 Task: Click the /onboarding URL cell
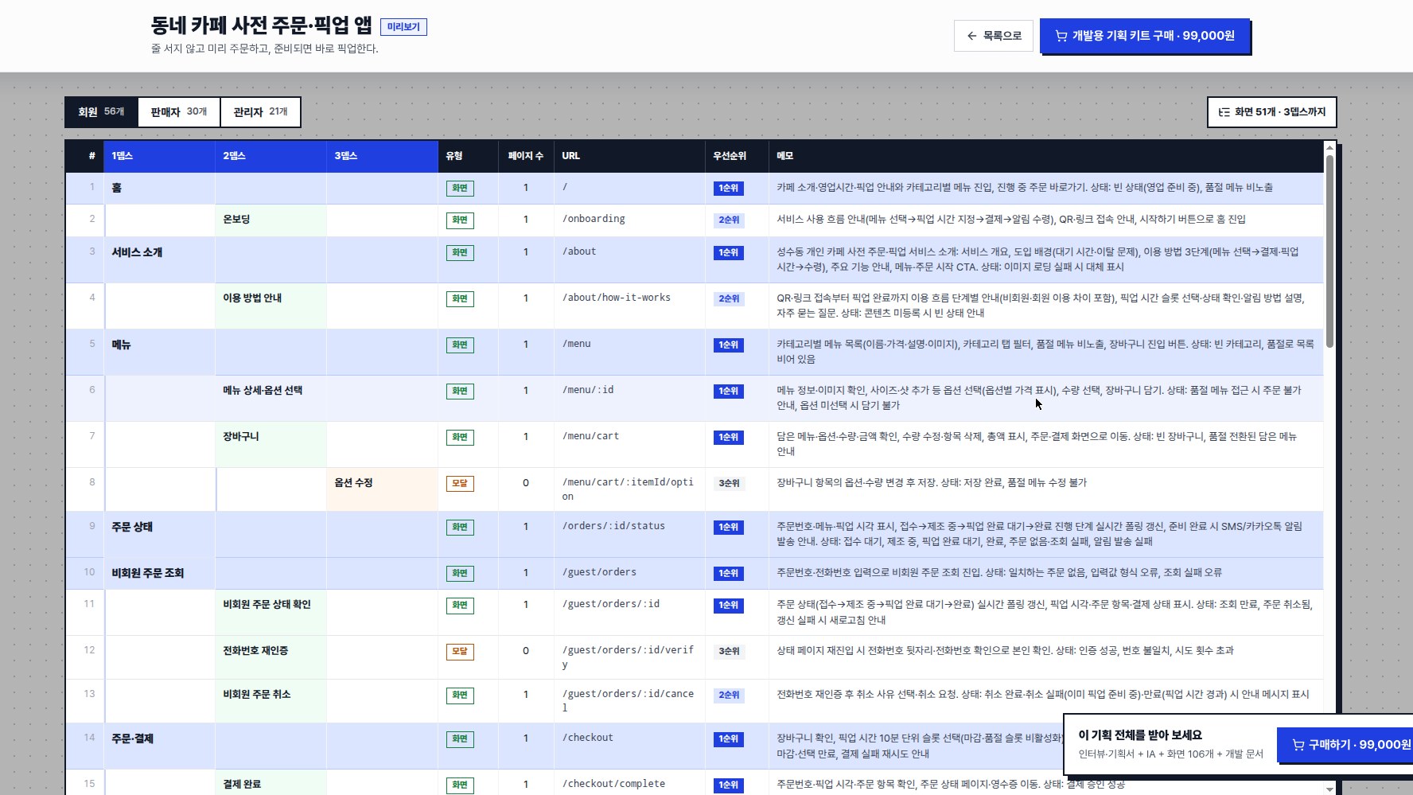click(629, 220)
